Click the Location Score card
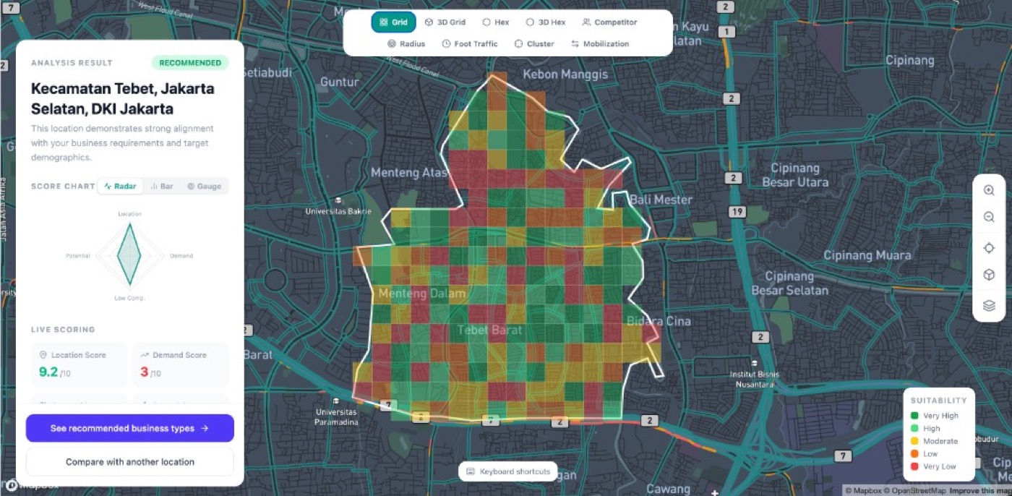Image resolution: width=1012 pixels, height=496 pixels. [79, 366]
